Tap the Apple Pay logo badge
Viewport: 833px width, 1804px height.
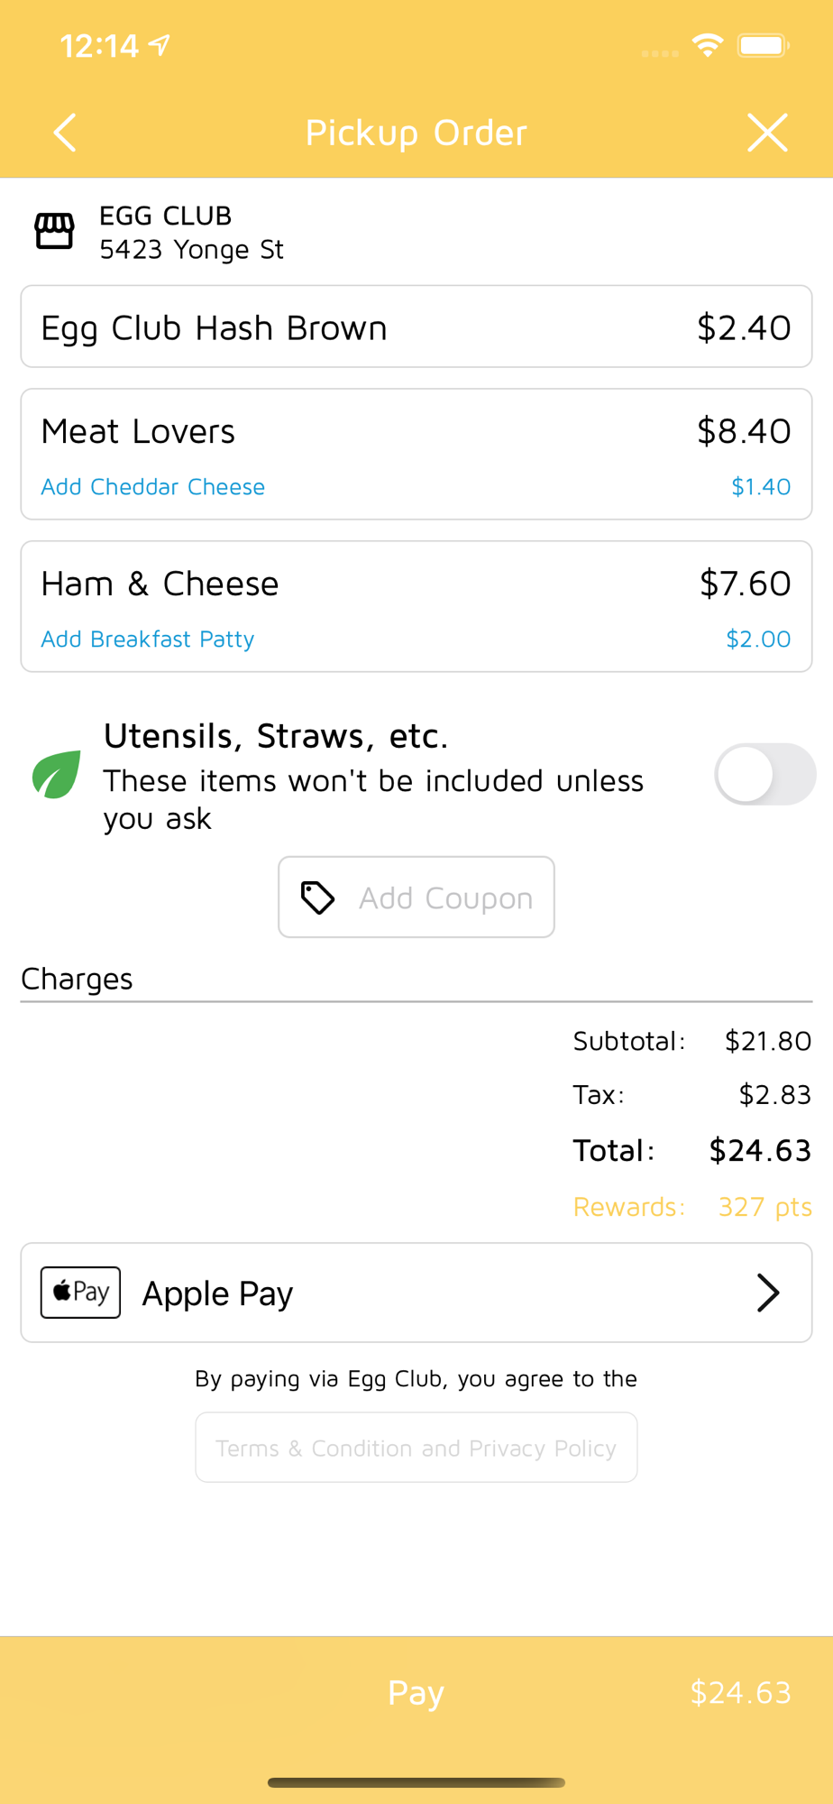80,1293
